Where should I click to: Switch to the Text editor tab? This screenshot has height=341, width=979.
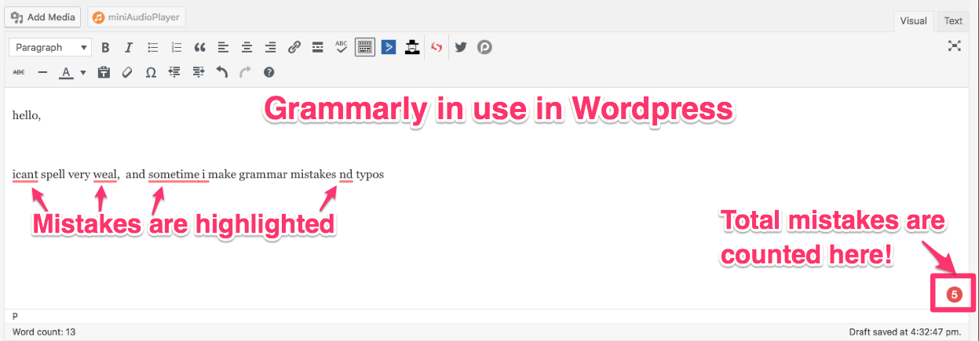[x=953, y=21]
